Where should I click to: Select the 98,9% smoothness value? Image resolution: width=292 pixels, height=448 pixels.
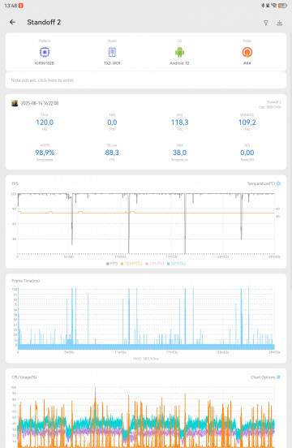(x=45, y=153)
